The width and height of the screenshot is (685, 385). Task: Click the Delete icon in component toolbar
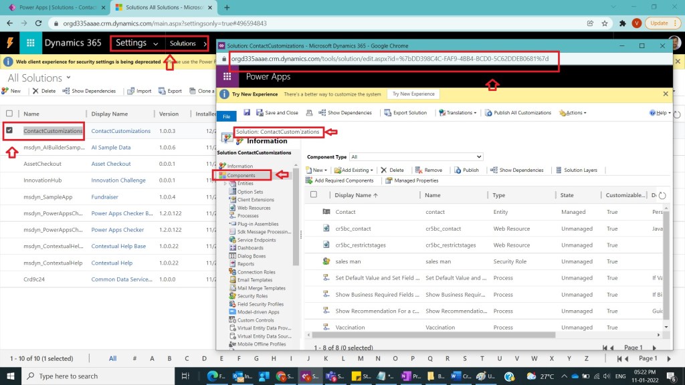(383, 170)
